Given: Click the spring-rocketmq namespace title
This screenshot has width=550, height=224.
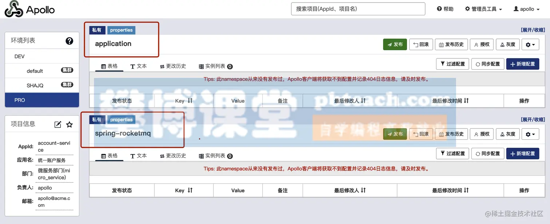Looking at the screenshot, I should [x=123, y=133].
